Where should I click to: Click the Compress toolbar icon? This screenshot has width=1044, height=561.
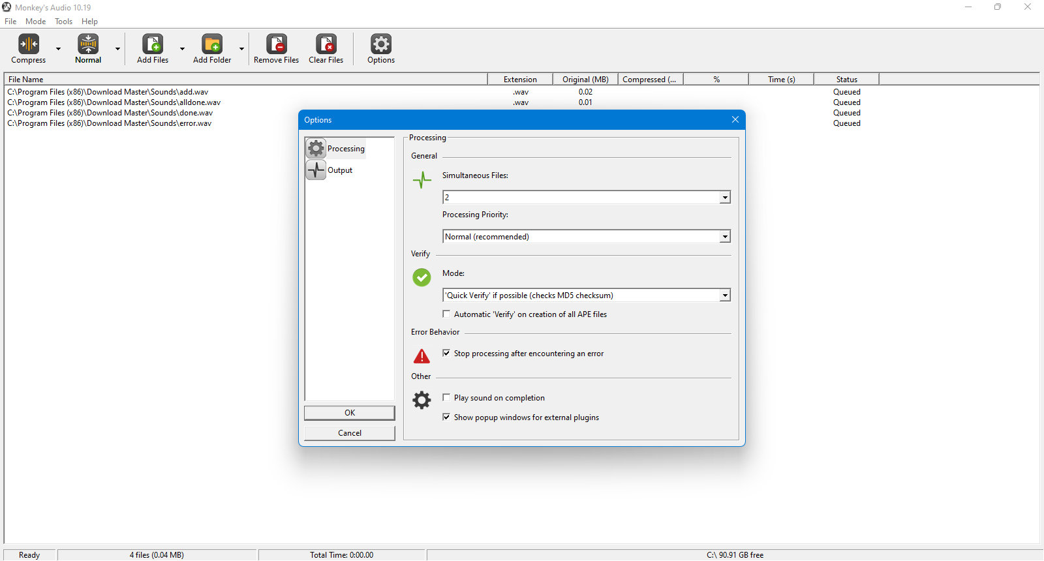[x=29, y=44]
